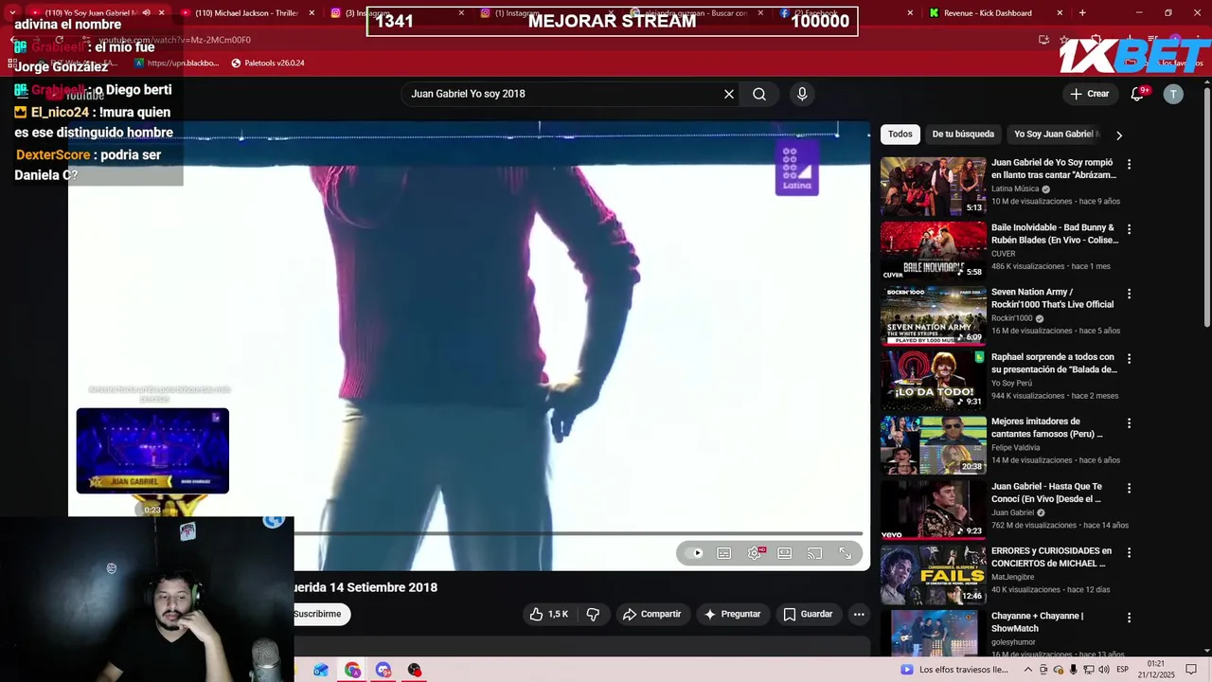Like the video with 1,5 K likes
1212x682 pixels.
pos(549,614)
